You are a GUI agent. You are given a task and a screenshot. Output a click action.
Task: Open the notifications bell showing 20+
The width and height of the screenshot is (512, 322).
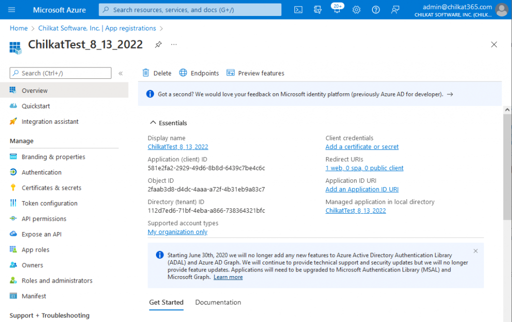coord(337,9)
